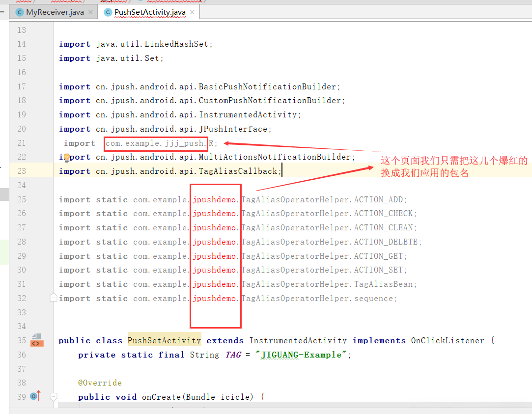This screenshot has height=414, width=532.
Task: Click red jpushdemo in the TagAliasBean import
Action: pyautogui.click(x=214, y=284)
